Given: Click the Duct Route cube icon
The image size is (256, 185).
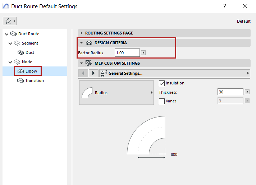Looking at the screenshot, I should 14,34.
